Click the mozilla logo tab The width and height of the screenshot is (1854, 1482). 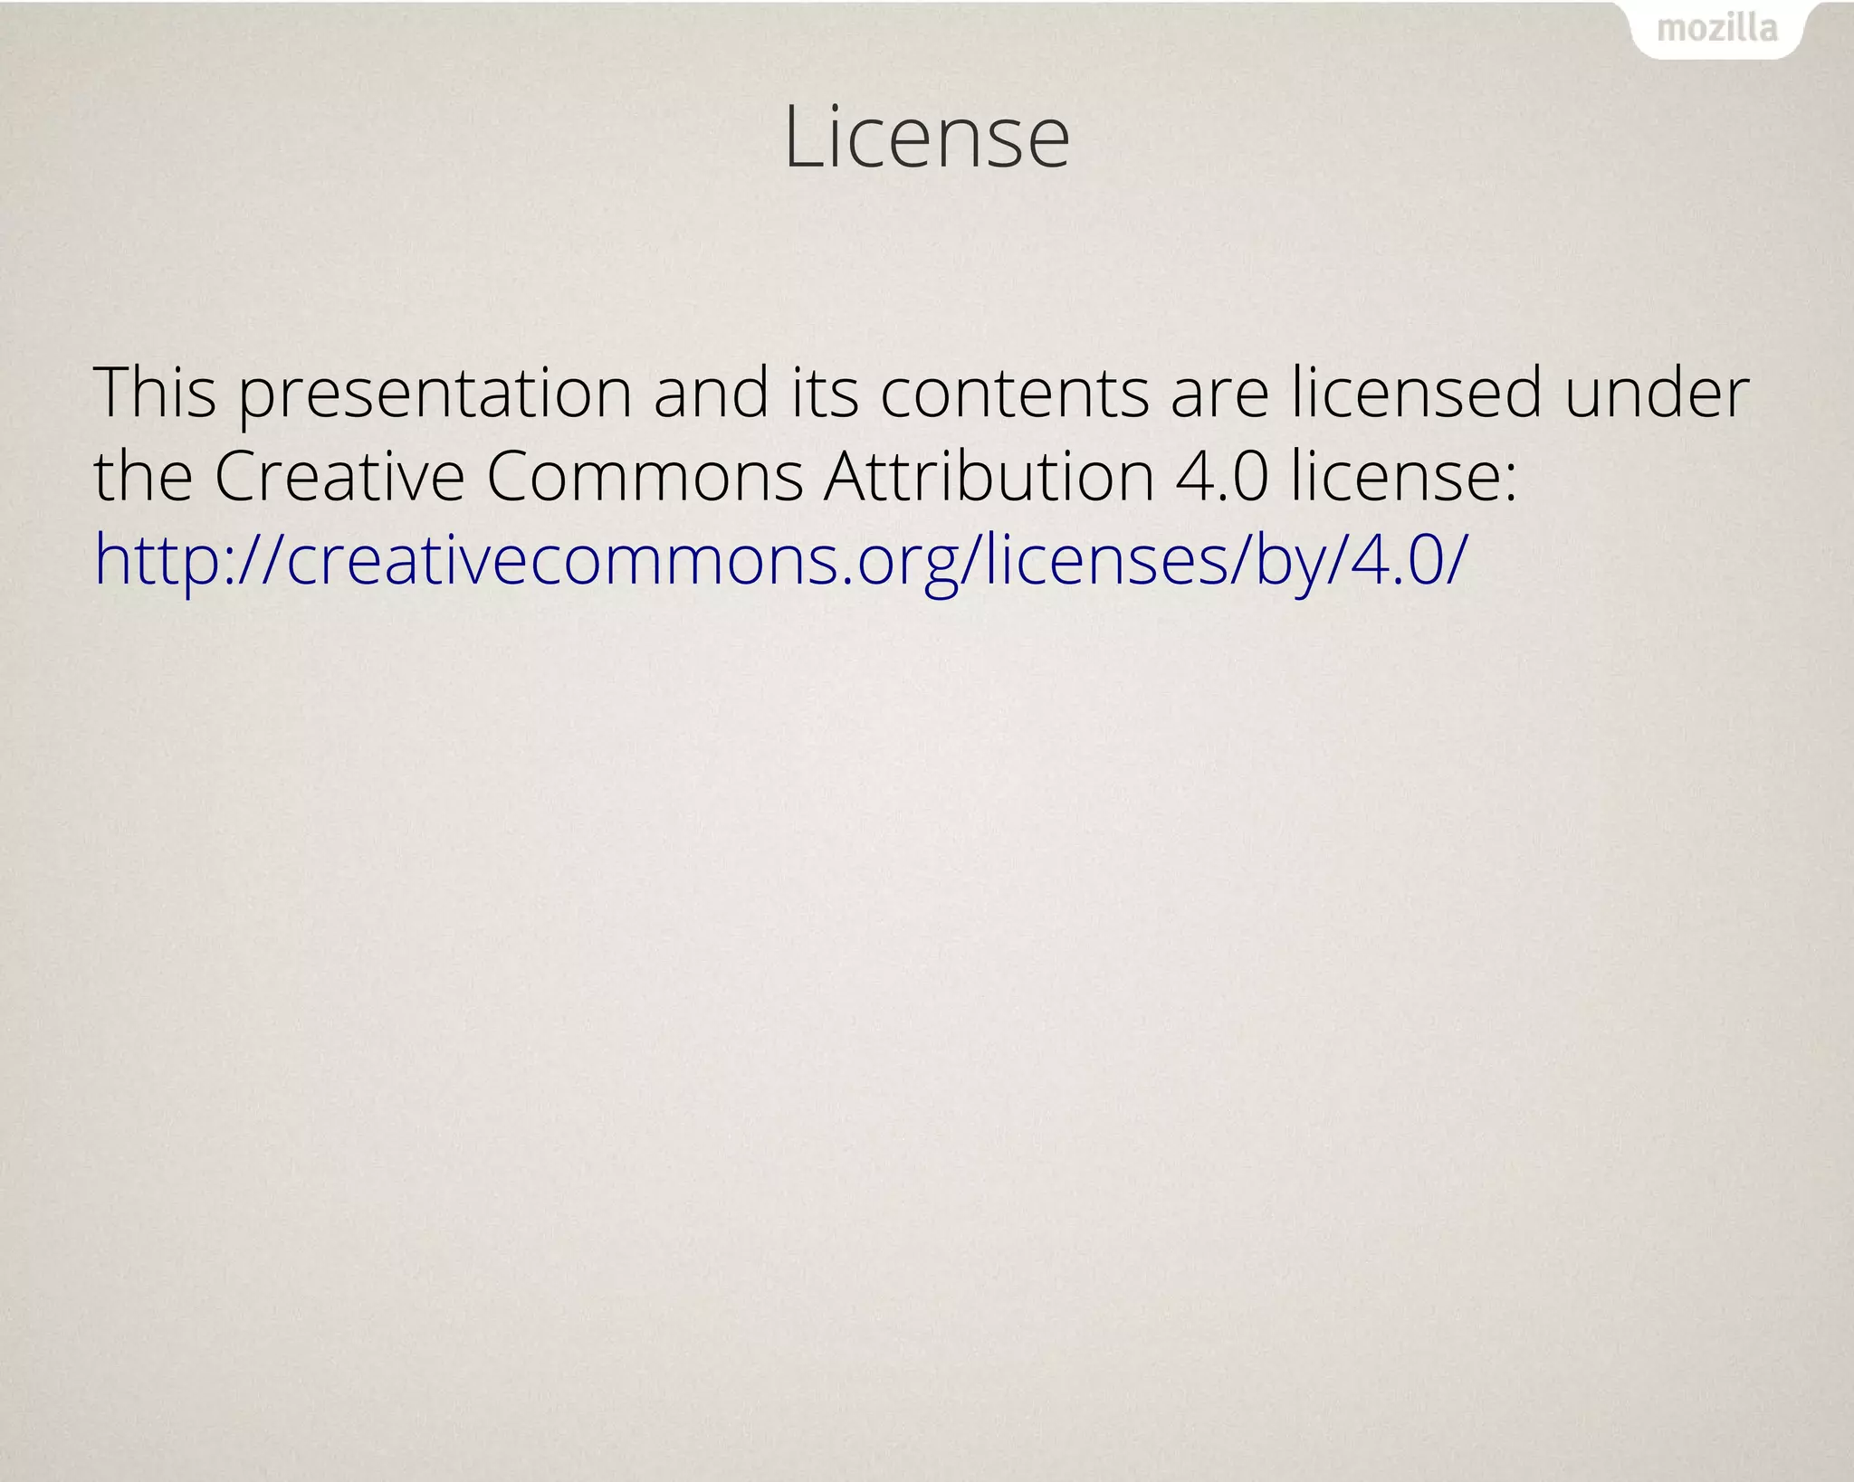[1717, 30]
